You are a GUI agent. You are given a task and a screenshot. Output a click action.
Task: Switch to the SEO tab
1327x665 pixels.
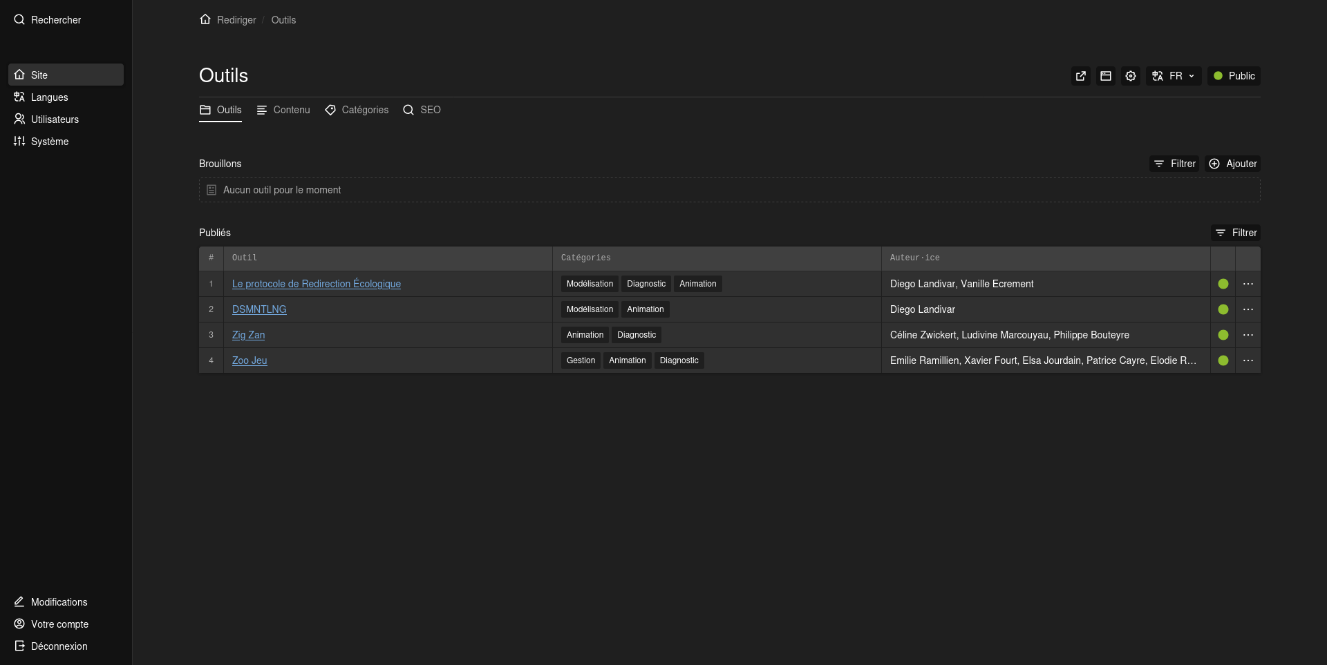click(422, 110)
